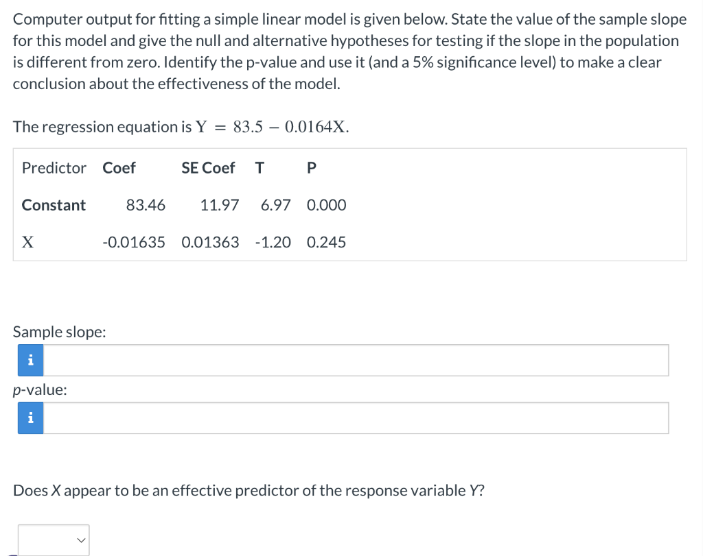703x556 pixels.
Task: Select the X row coefficient -0.01635
Action: point(132,242)
